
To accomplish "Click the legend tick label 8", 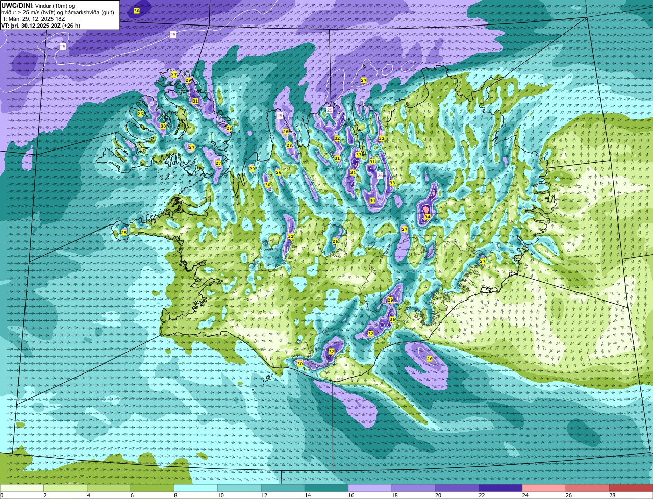I will [x=175, y=495].
